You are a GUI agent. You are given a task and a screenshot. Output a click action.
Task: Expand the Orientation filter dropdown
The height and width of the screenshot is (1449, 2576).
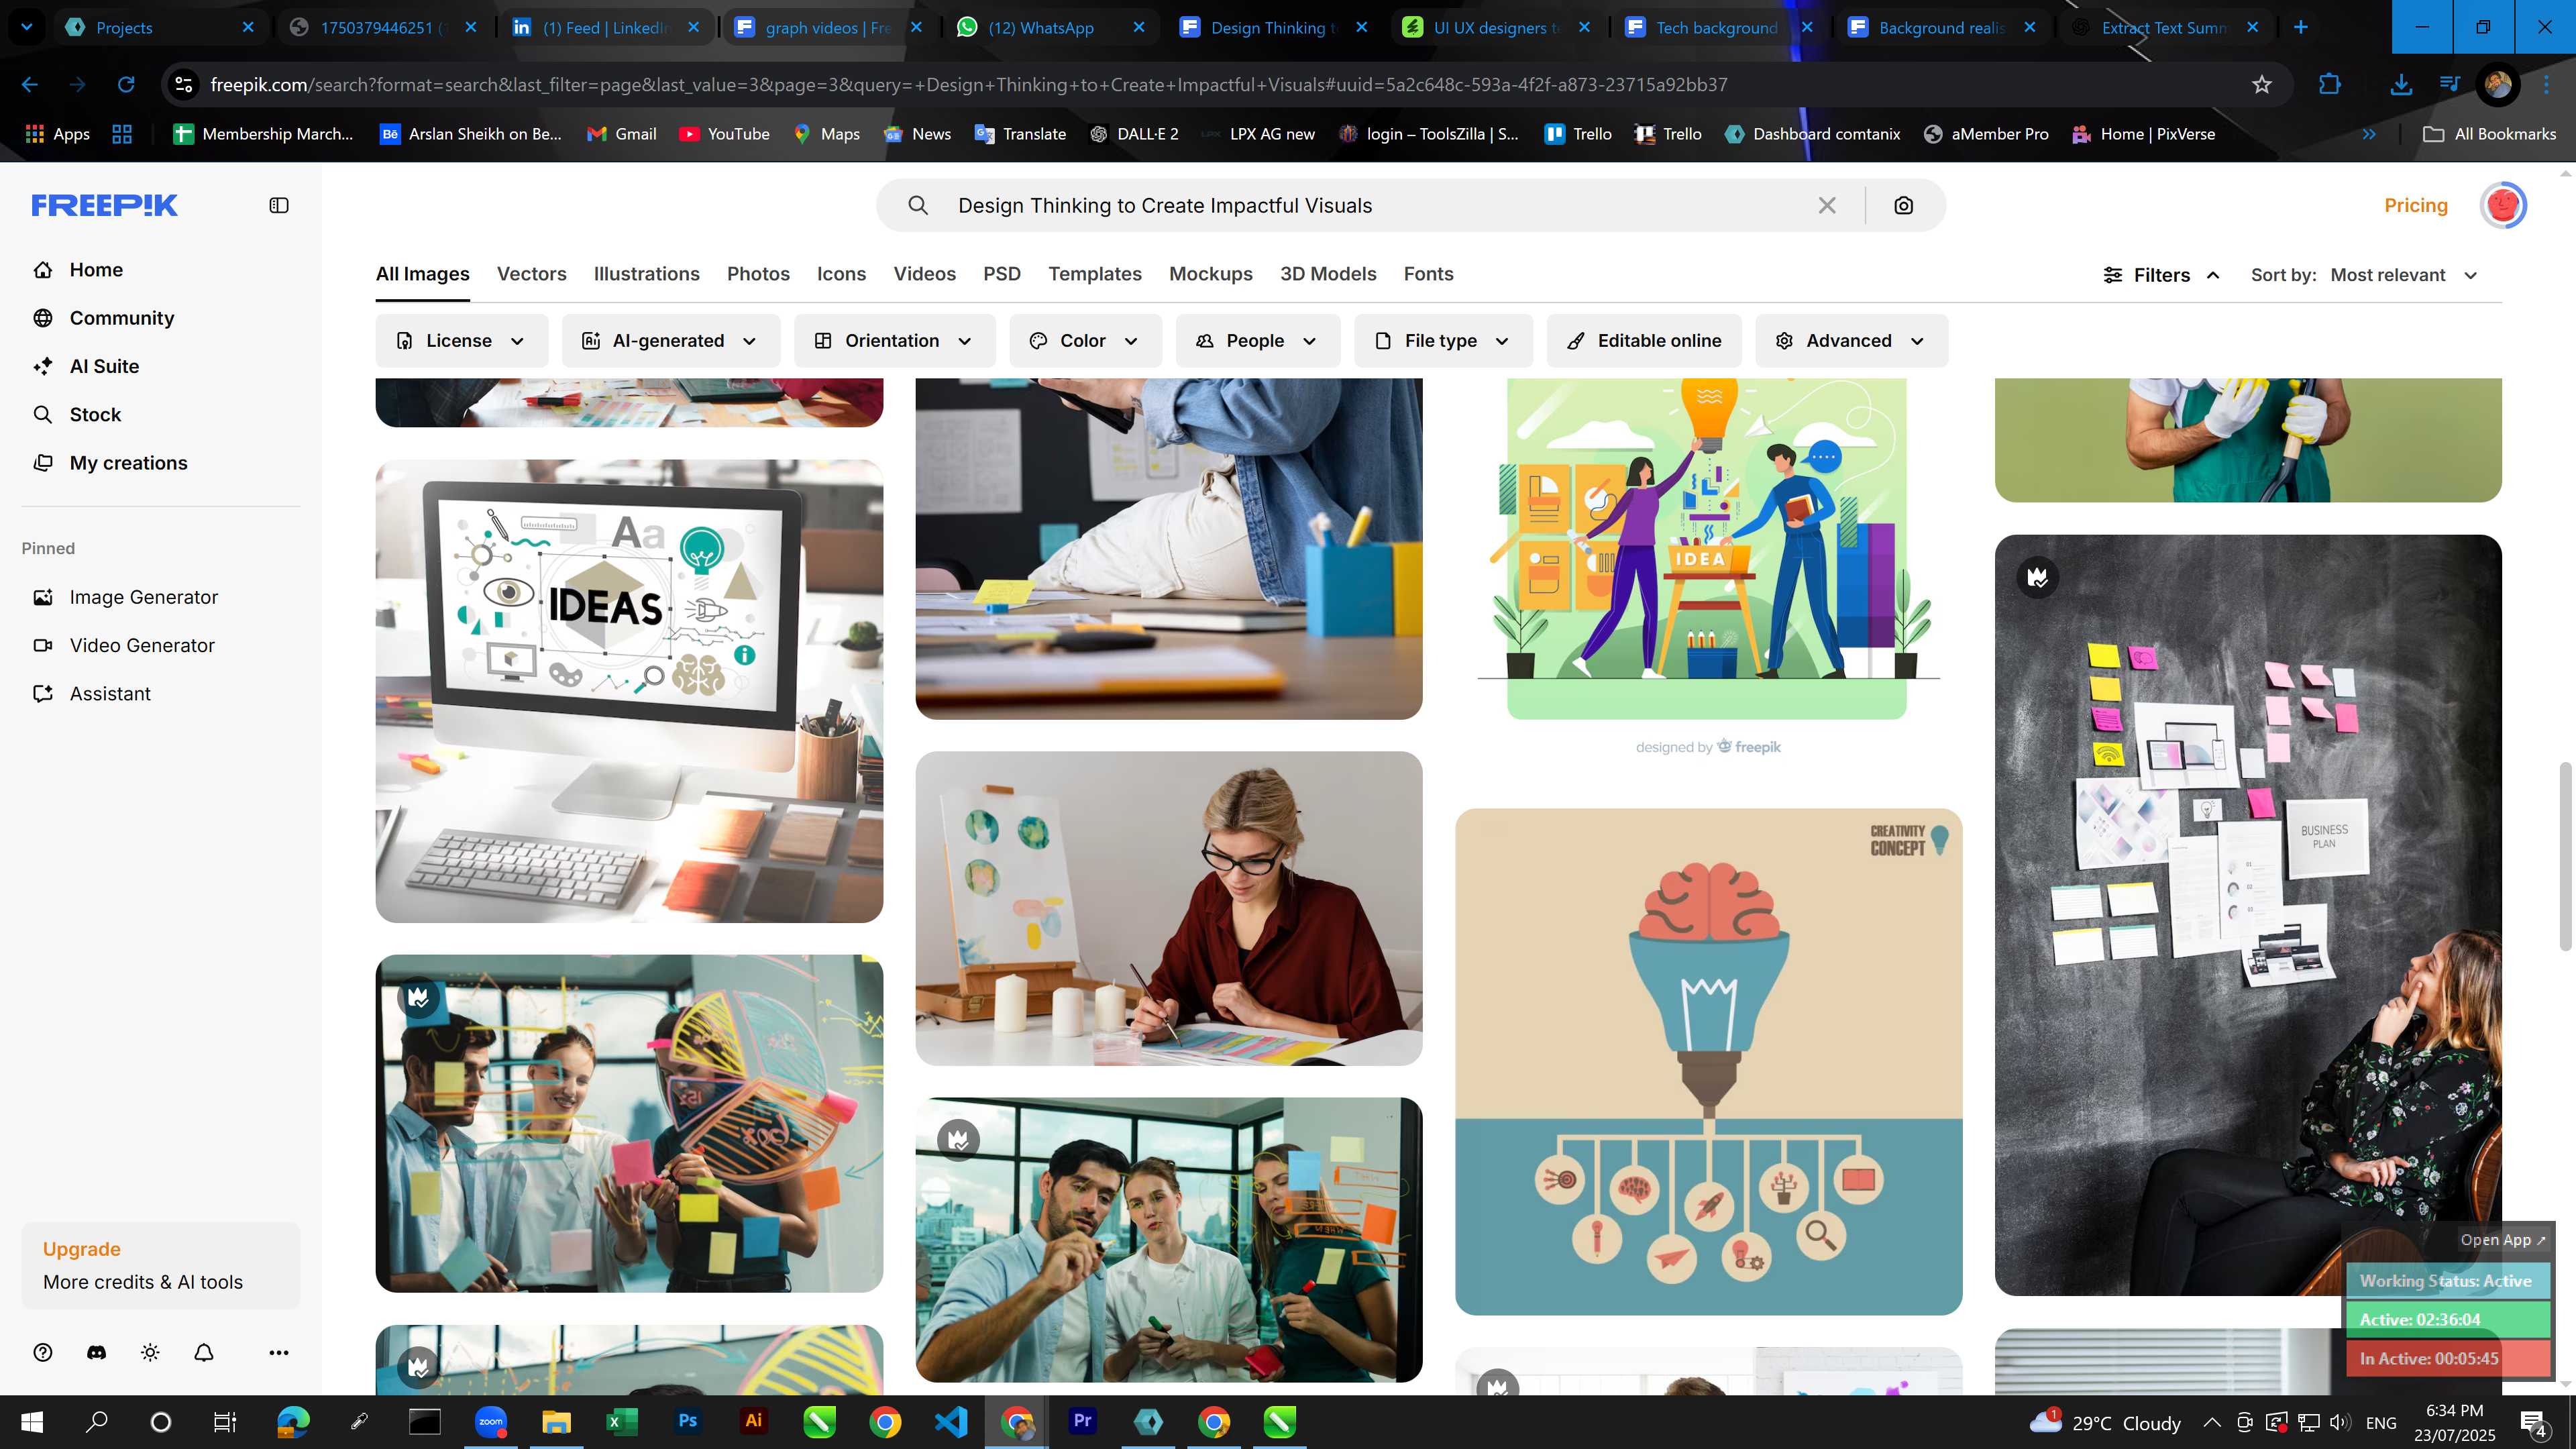894,341
